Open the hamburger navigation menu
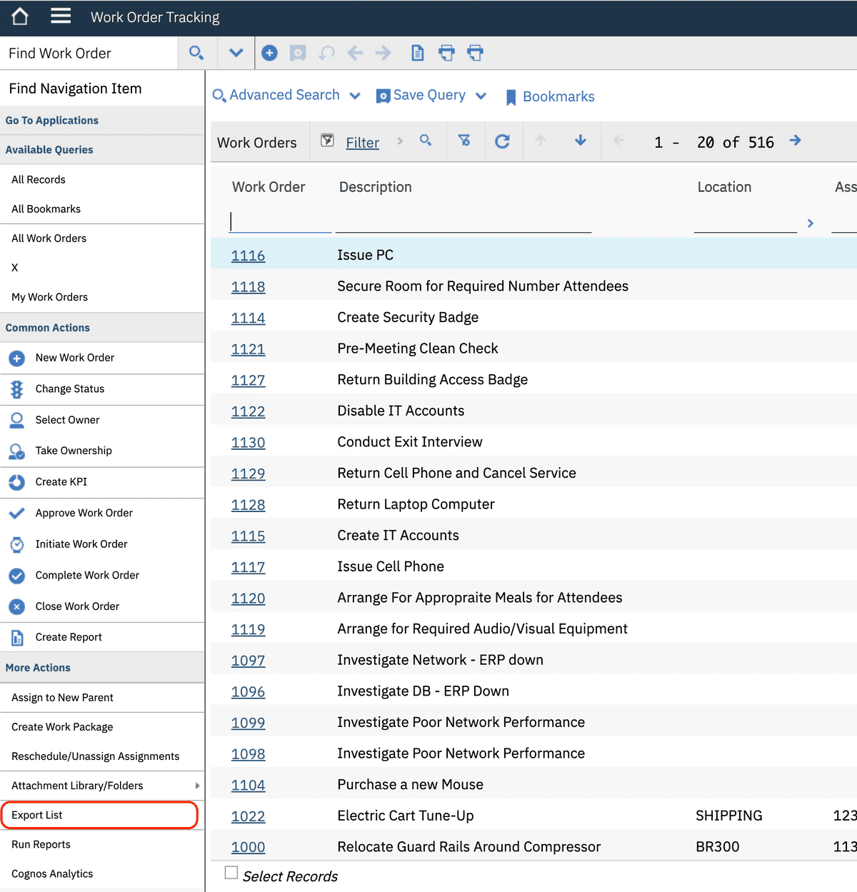The image size is (857, 892). coord(61,17)
